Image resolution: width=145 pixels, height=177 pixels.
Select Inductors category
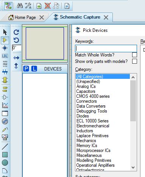tap(103, 131)
